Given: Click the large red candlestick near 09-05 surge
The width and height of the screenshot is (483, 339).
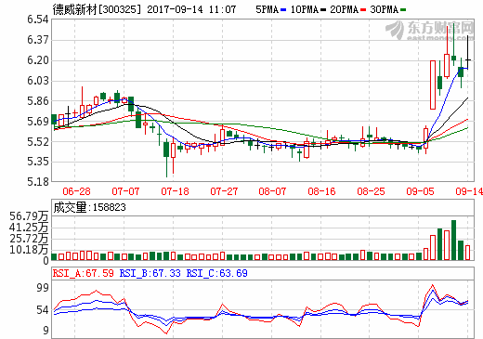Looking at the screenshot, I should [x=433, y=85].
